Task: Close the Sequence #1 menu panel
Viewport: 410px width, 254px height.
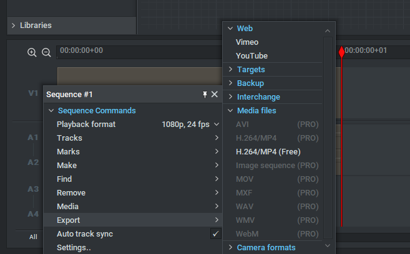Action: click(x=215, y=94)
